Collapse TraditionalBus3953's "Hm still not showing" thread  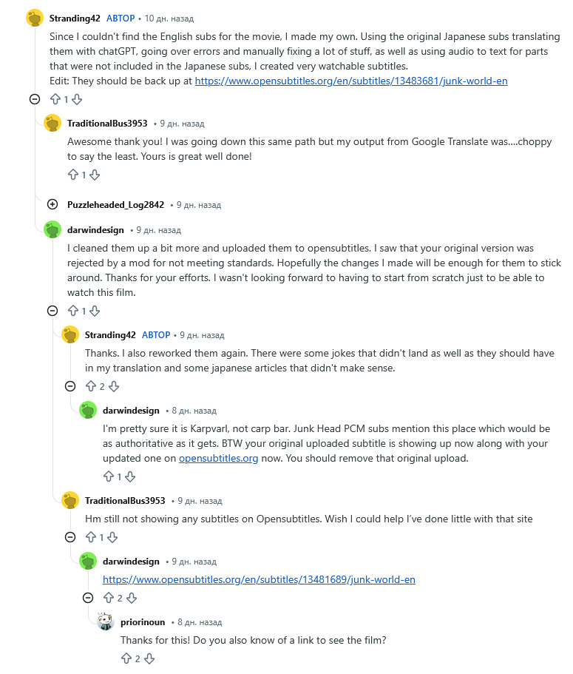pos(69,538)
